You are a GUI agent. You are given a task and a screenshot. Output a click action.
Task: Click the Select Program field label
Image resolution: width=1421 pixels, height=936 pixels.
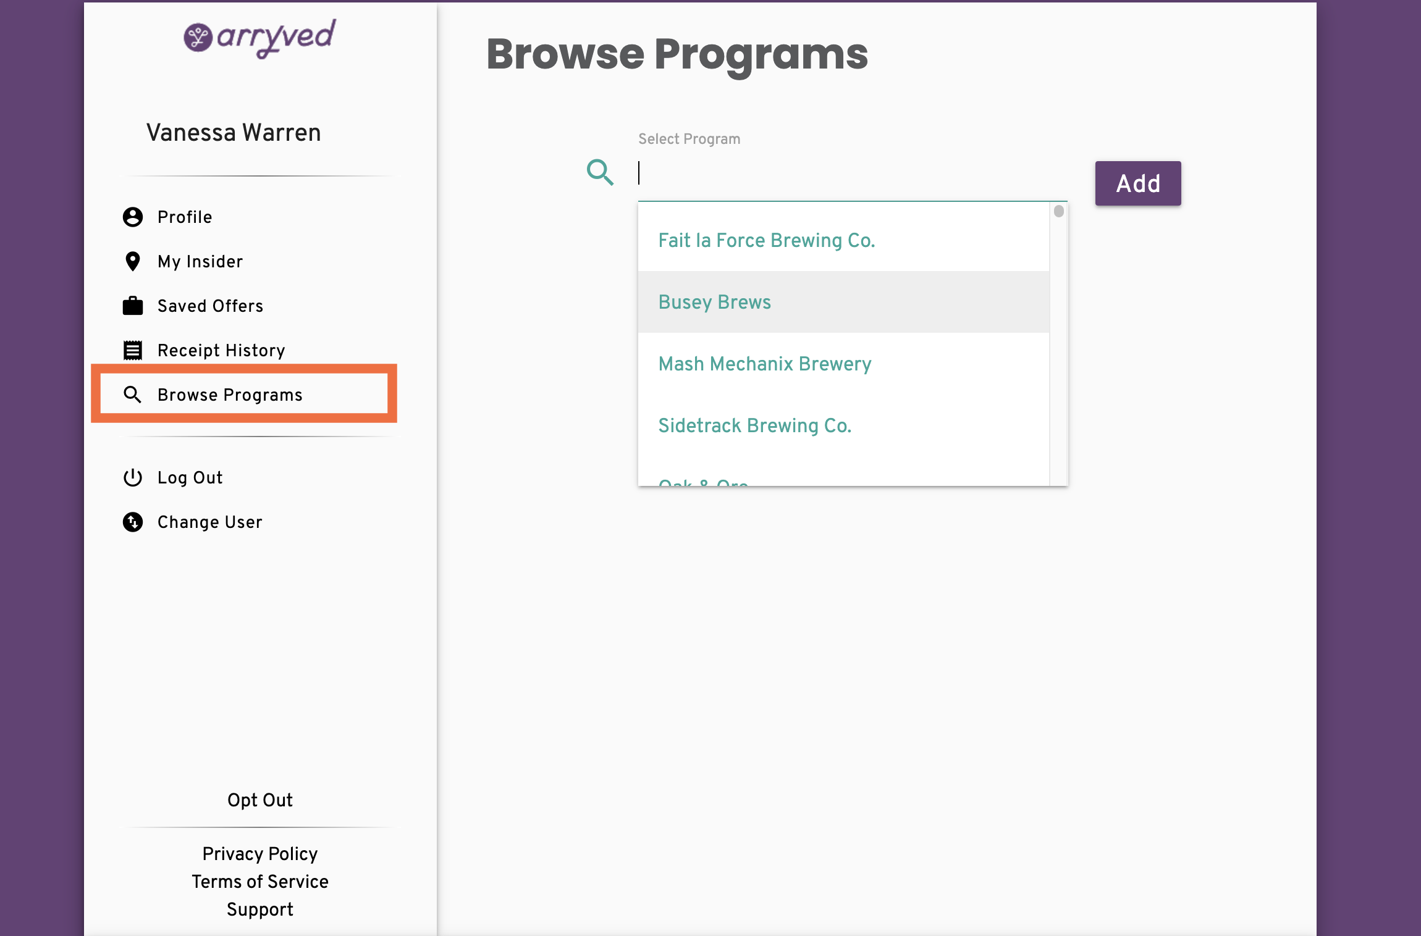(689, 139)
